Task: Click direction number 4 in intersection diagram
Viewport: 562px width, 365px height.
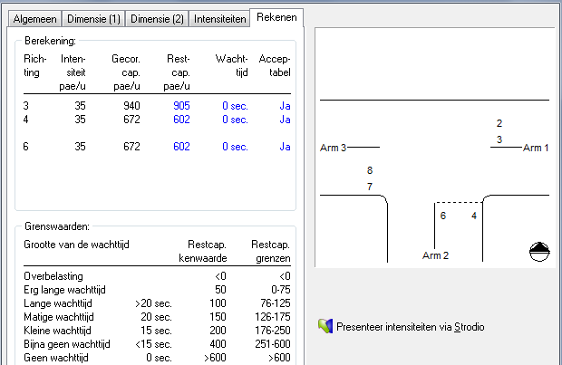Action: point(474,216)
